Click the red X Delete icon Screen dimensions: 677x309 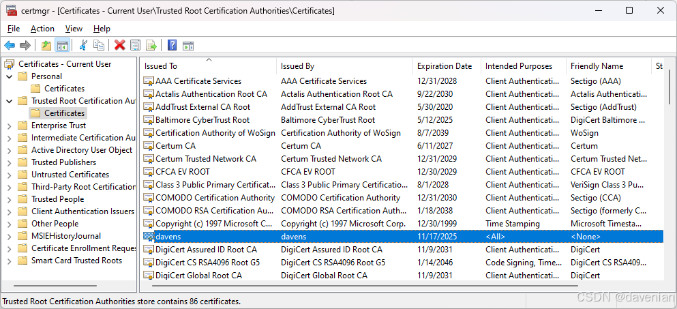coord(120,45)
